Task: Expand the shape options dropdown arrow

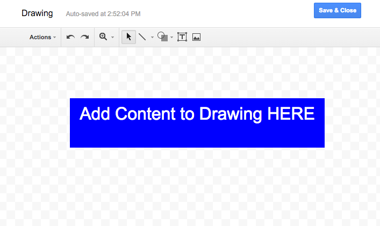Action: 171,38
